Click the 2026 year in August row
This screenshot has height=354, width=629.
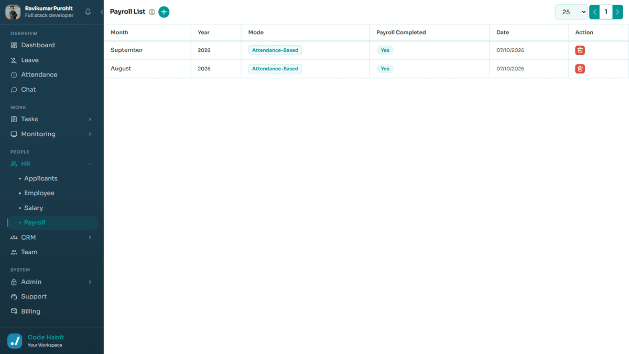[x=204, y=69]
